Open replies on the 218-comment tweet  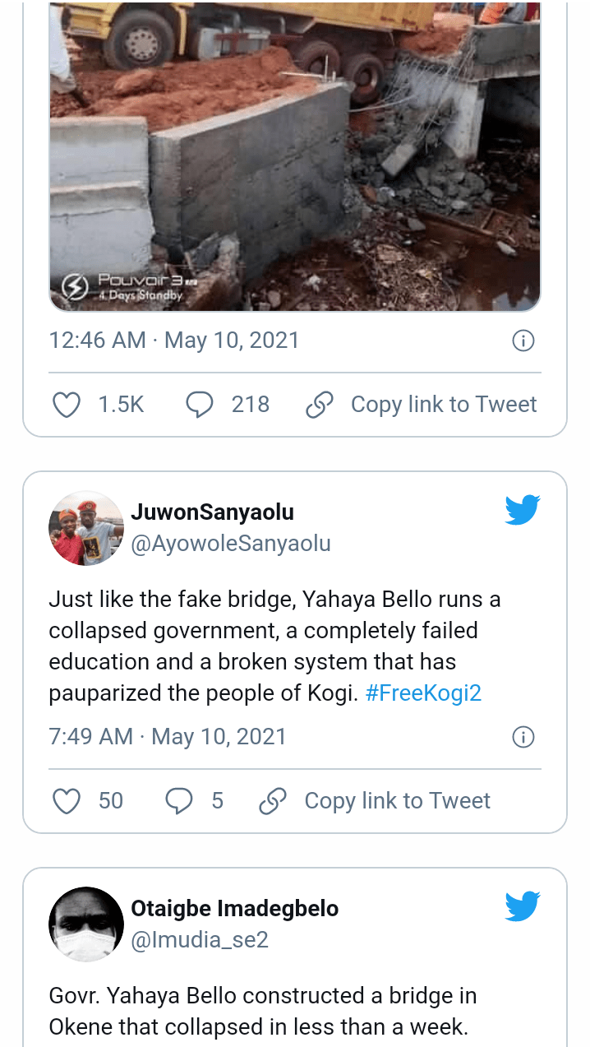click(x=200, y=405)
